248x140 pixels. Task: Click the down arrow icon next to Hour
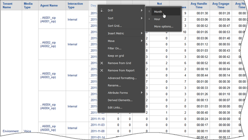149,19
